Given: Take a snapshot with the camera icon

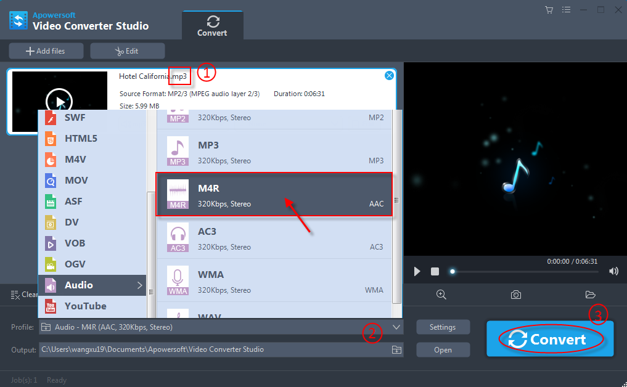Looking at the screenshot, I should pyautogui.click(x=516, y=295).
